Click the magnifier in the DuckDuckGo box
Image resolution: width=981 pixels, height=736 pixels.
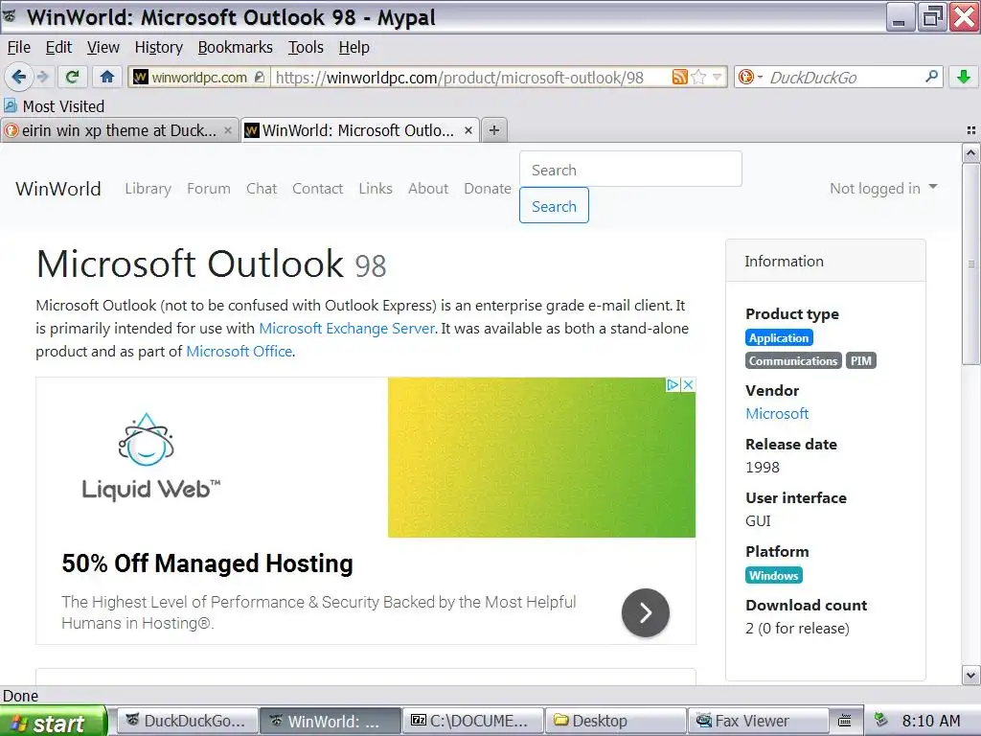click(931, 77)
